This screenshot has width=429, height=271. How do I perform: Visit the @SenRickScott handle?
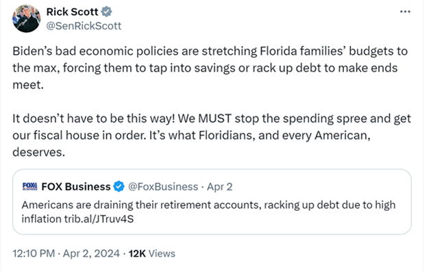(84, 26)
